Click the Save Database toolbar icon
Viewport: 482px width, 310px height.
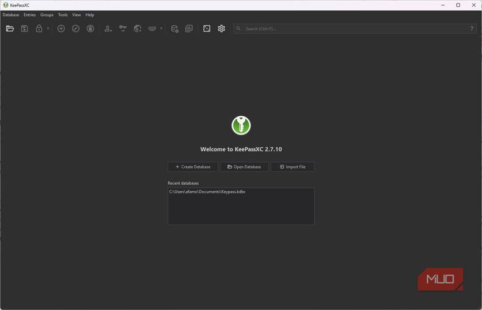point(25,29)
